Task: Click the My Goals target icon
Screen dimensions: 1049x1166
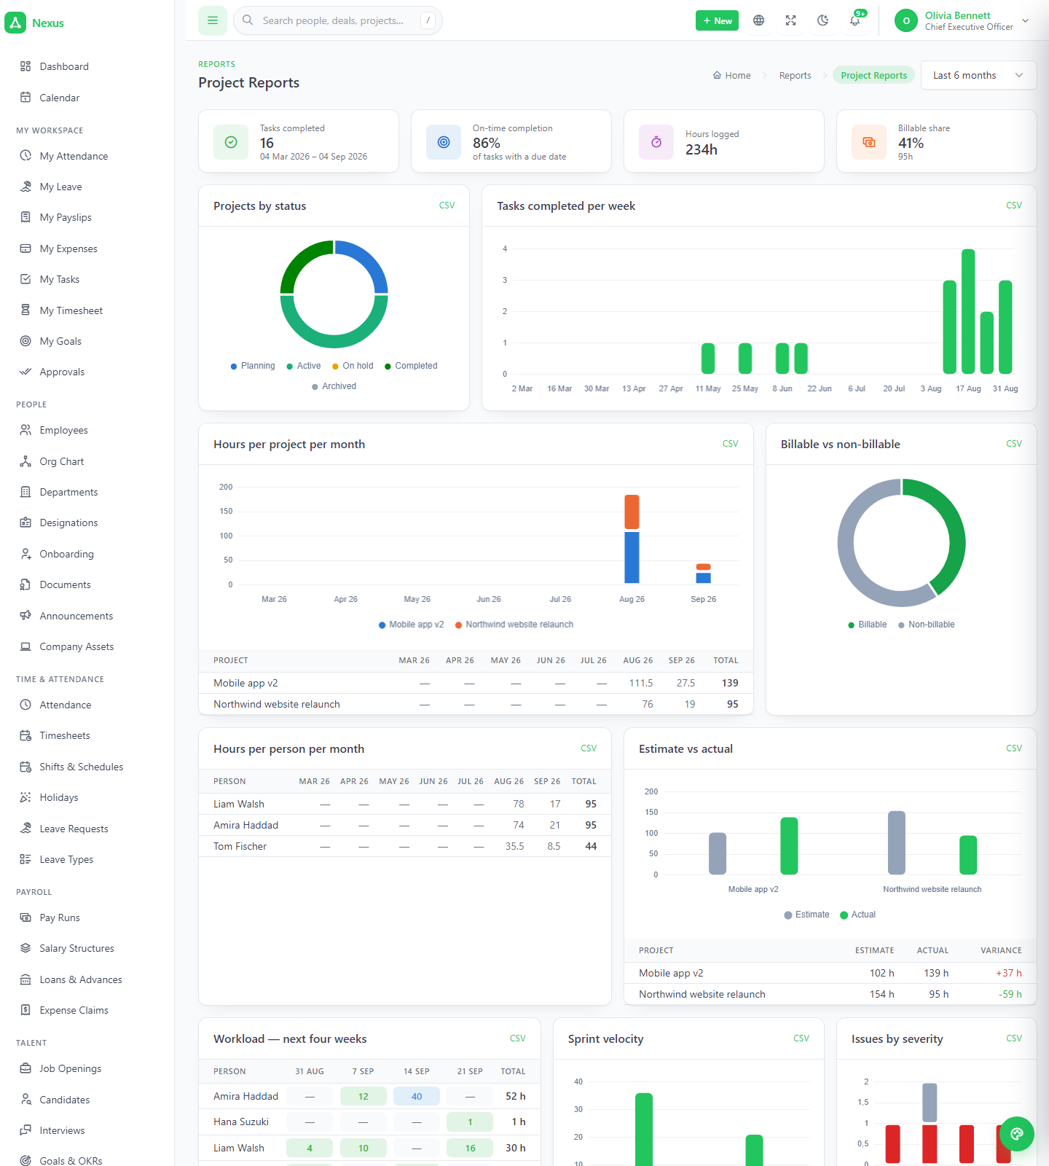Action: pos(25,341)
